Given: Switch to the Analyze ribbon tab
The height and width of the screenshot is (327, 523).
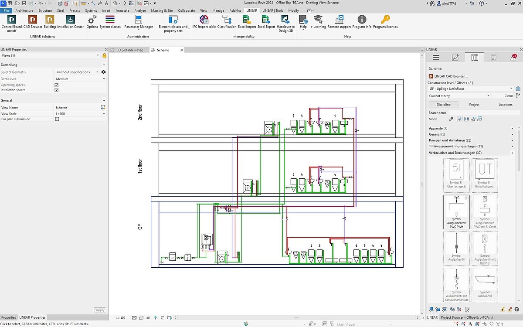Looking at the screenshot, I should tap(140, 10).
